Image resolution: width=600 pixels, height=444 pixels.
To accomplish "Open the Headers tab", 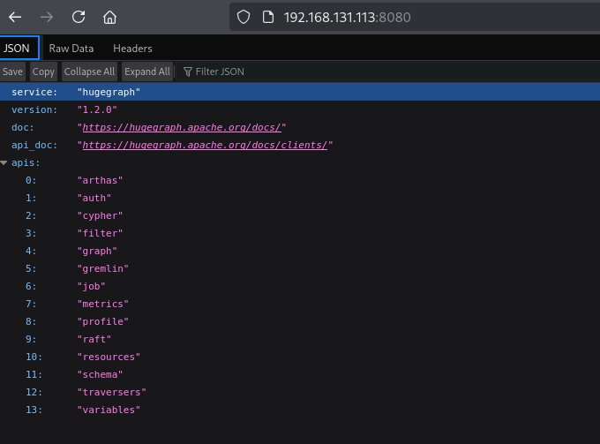I will click(132, 49).
